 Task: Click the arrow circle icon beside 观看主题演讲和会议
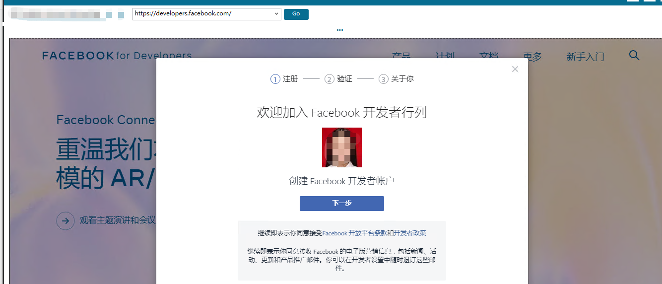pyautogui.click(x=66, y=220)
